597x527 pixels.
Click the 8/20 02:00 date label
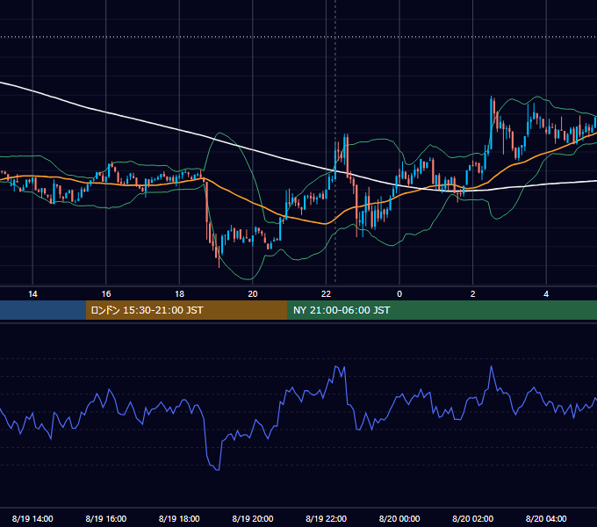(473, 518)
